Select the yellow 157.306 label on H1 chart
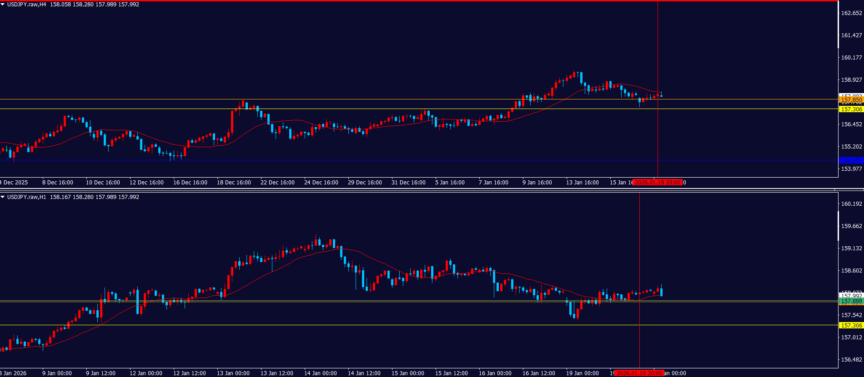The width and height of the screenshot is (864, 377). (x=851, y=326)
